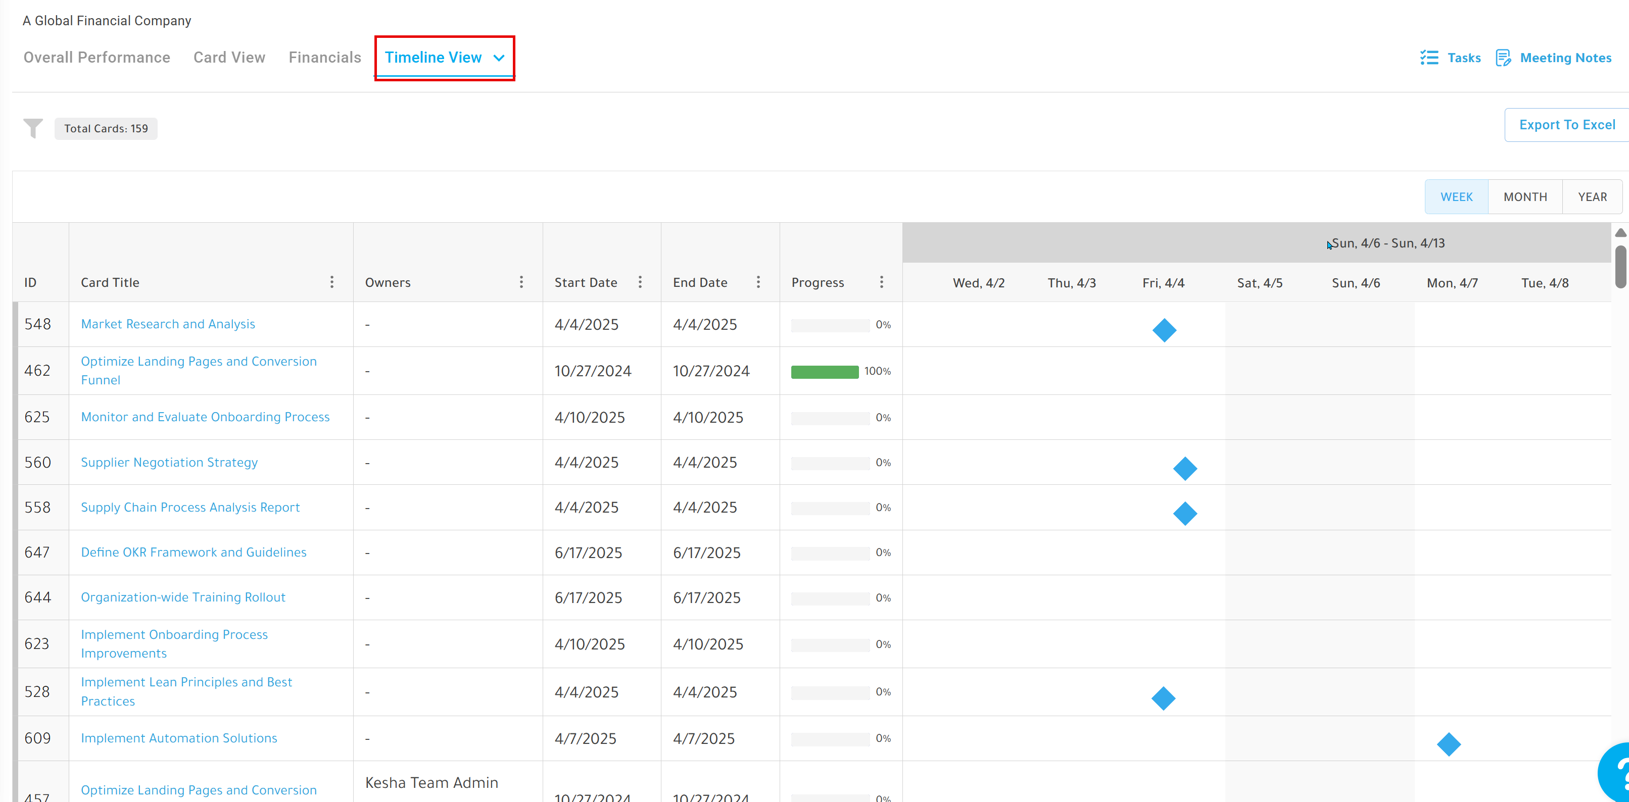The image size is (1629, 802).
Task: Click Fri, 4/4 day header
Action: click(x=1164, y=282)
